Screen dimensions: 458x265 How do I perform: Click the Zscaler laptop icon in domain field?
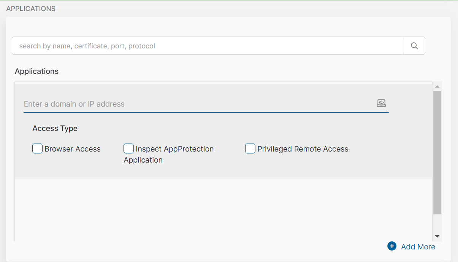(381, 103)
